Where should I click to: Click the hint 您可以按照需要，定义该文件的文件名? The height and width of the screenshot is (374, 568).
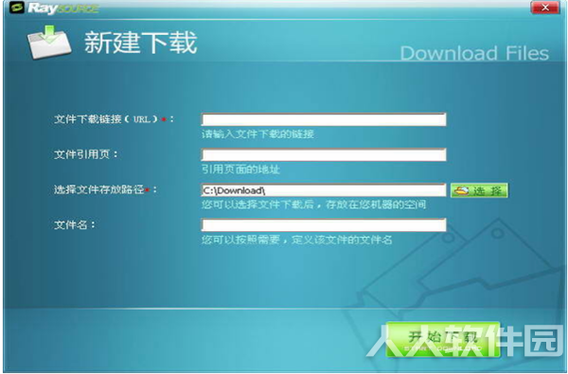tap(296, 240)
